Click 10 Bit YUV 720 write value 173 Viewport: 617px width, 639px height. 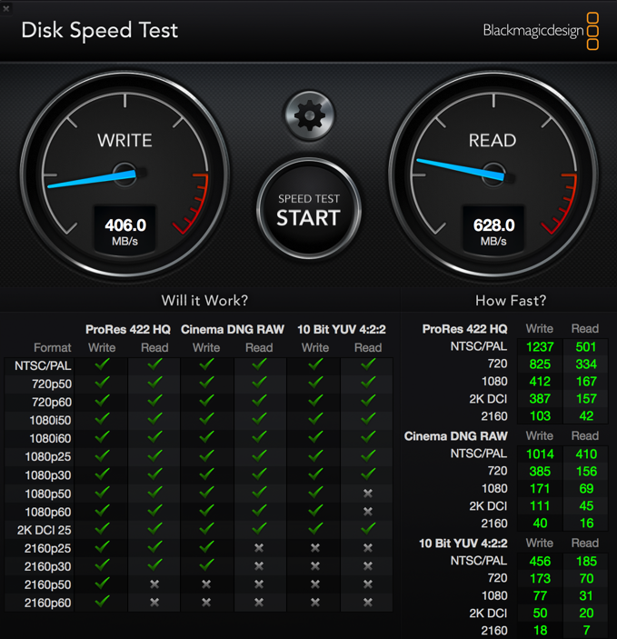(540, 579)
